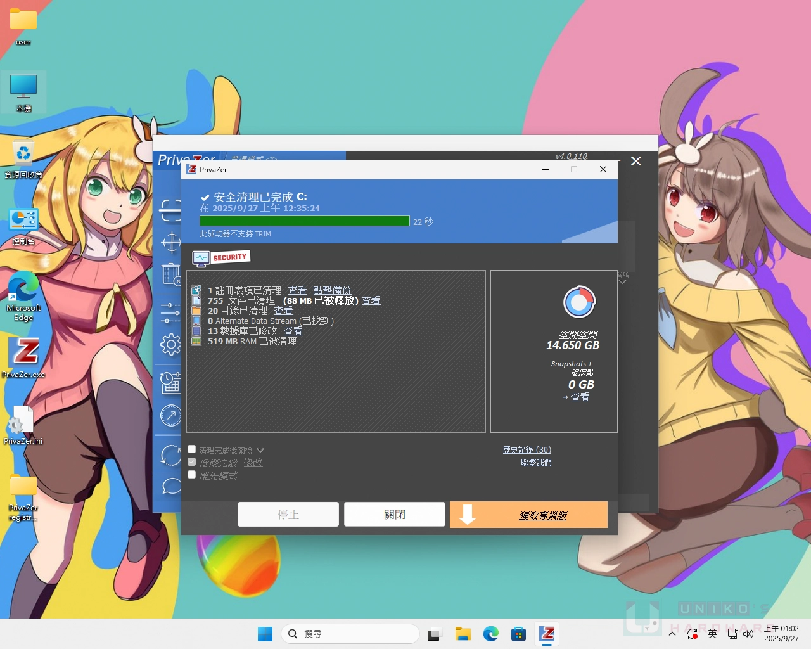Open Microsoft Store from the taskbar
Viewport: 811px width, 649px height.
[519, 634]
